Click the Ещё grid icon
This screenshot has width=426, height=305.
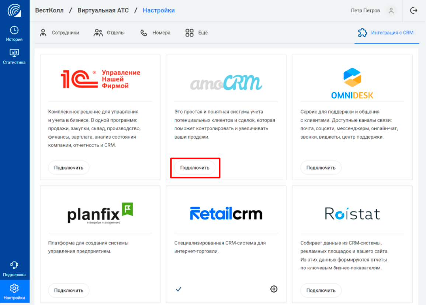pos(189,33)
